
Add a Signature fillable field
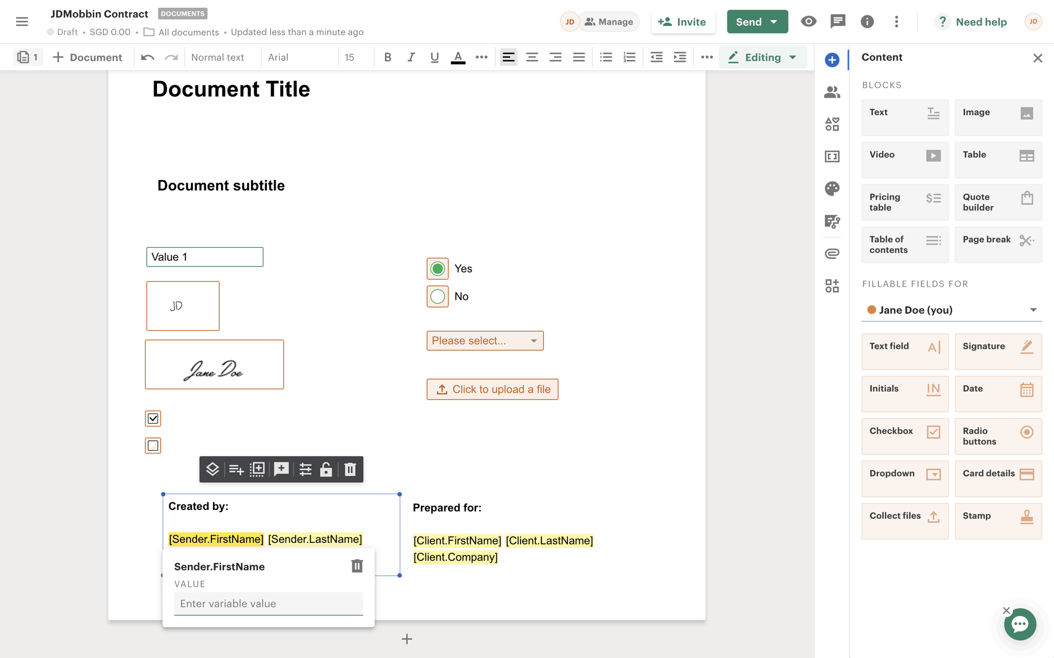998,351
